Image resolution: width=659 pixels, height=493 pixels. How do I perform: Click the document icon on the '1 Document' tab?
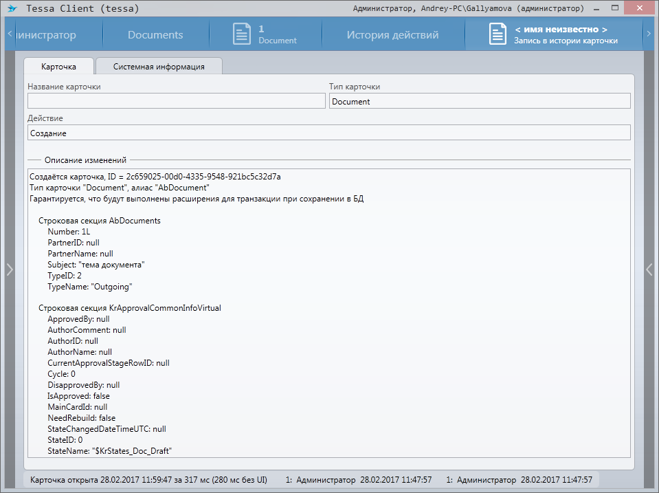(x=242, y=34)
